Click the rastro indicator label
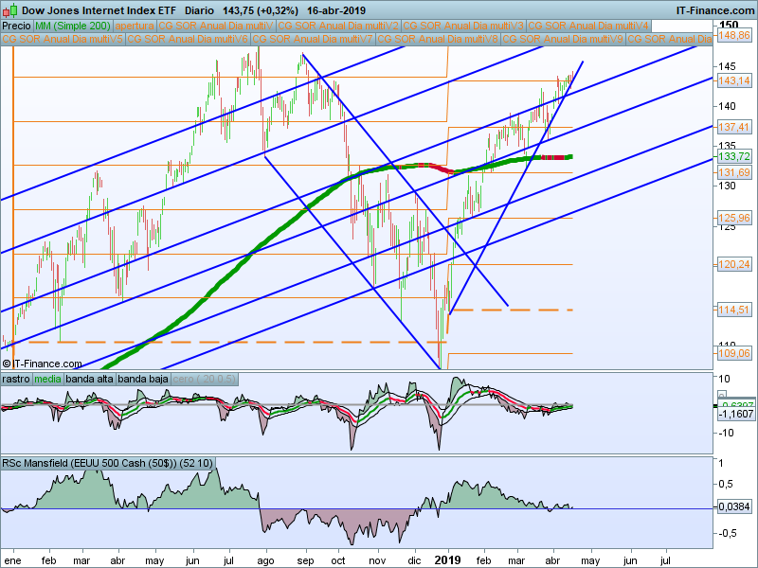The width and height of the screenshot is (758, 568). 16,379
